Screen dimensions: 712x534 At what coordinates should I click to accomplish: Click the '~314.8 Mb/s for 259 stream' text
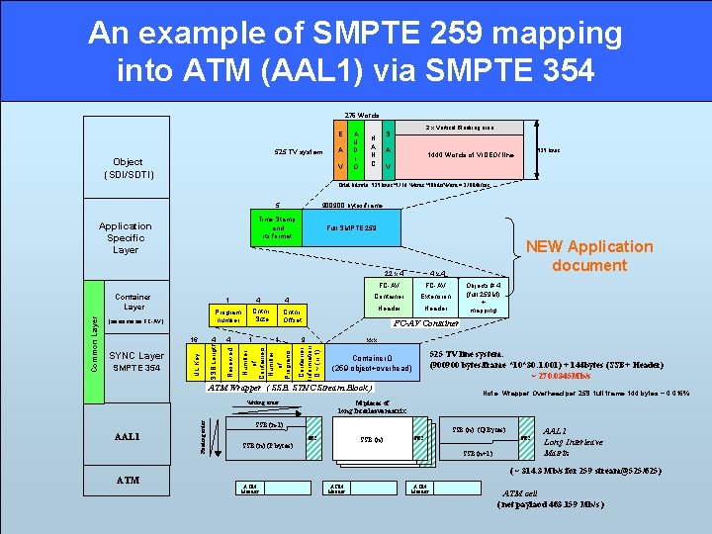[585, 471]
